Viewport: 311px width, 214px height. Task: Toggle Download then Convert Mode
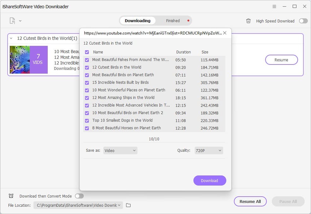pyautogui.click(x=79, y=196)
